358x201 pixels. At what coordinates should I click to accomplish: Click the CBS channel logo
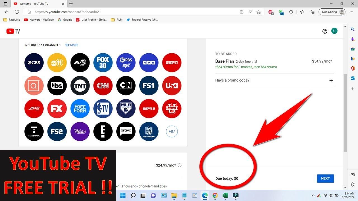click(34, 63)
